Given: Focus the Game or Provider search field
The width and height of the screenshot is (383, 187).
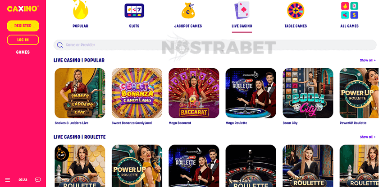Looking at the screenshot, I should 215,45.
